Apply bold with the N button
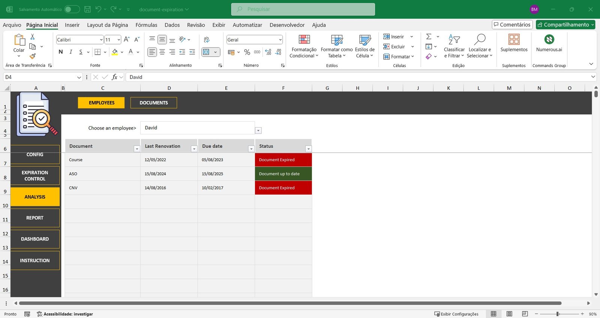Screen dimensions: 600x318 click(x=61, y=52)
